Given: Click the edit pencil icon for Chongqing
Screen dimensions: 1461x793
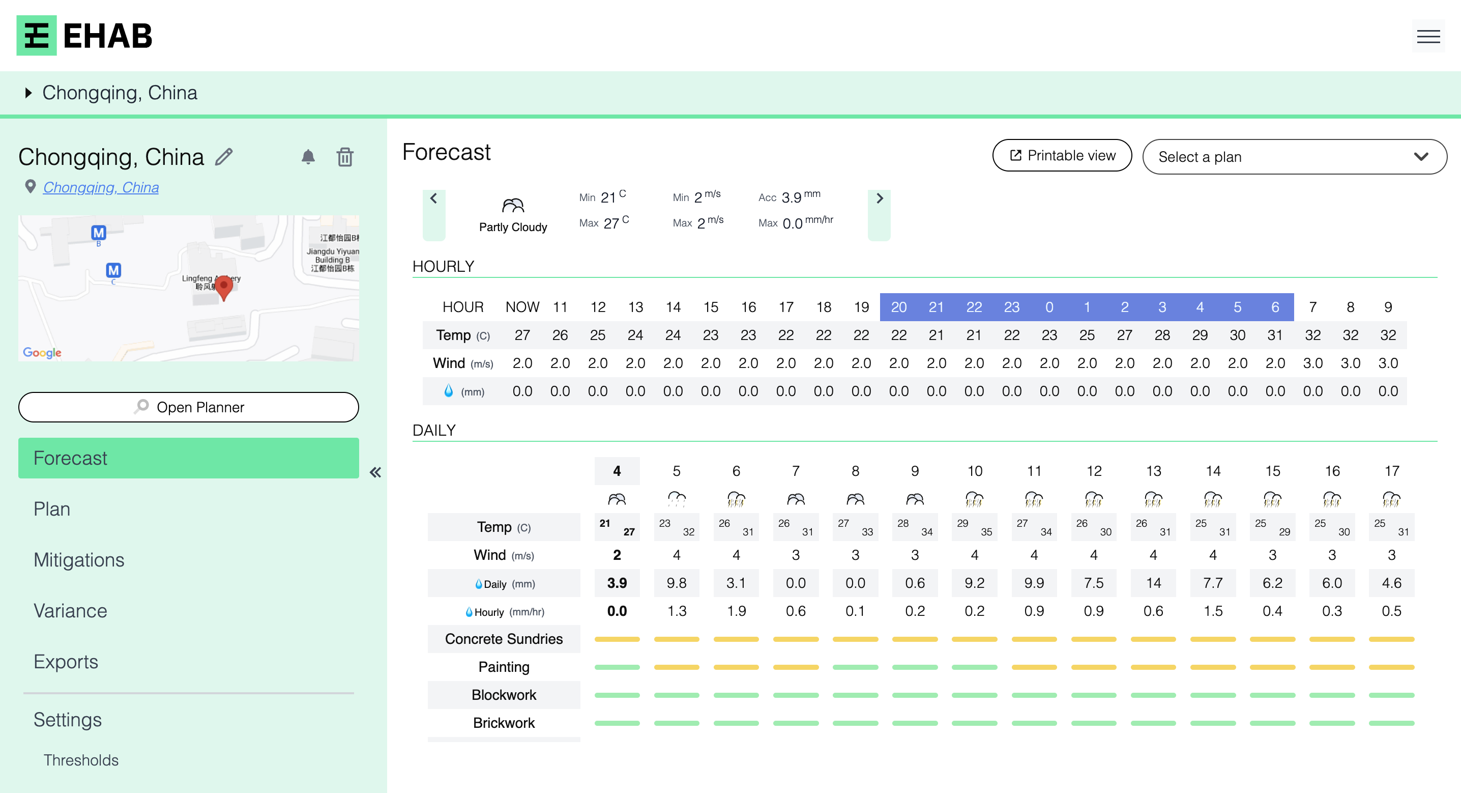Looking at the screenshot, I should pyautogui.click(x=225, y=155).
